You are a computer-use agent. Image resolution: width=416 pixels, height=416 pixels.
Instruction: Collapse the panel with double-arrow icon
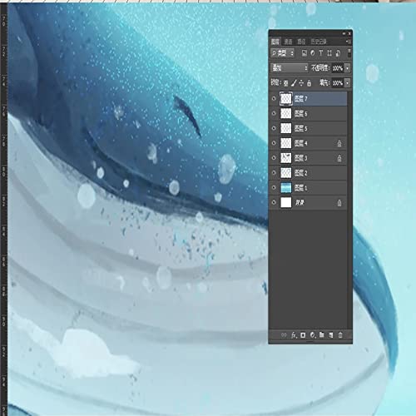344,33
